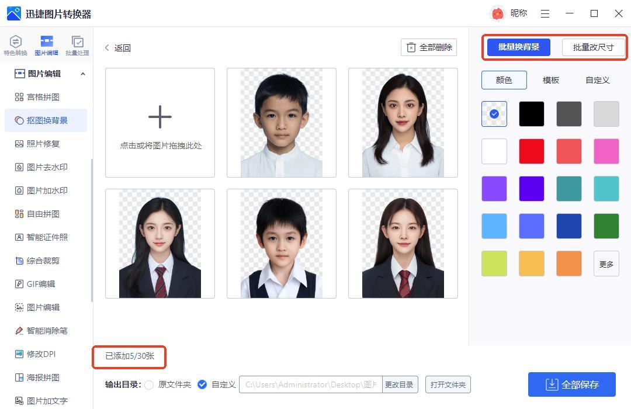Select the 图片编辑 icon in the top bar
631x409 pixels.
46,44
